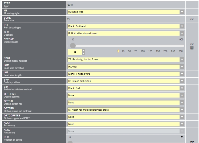The width and height of the screenshot is (199, 143).
Task: Open the Switch position dropdown
Action: tap(126, 81)
